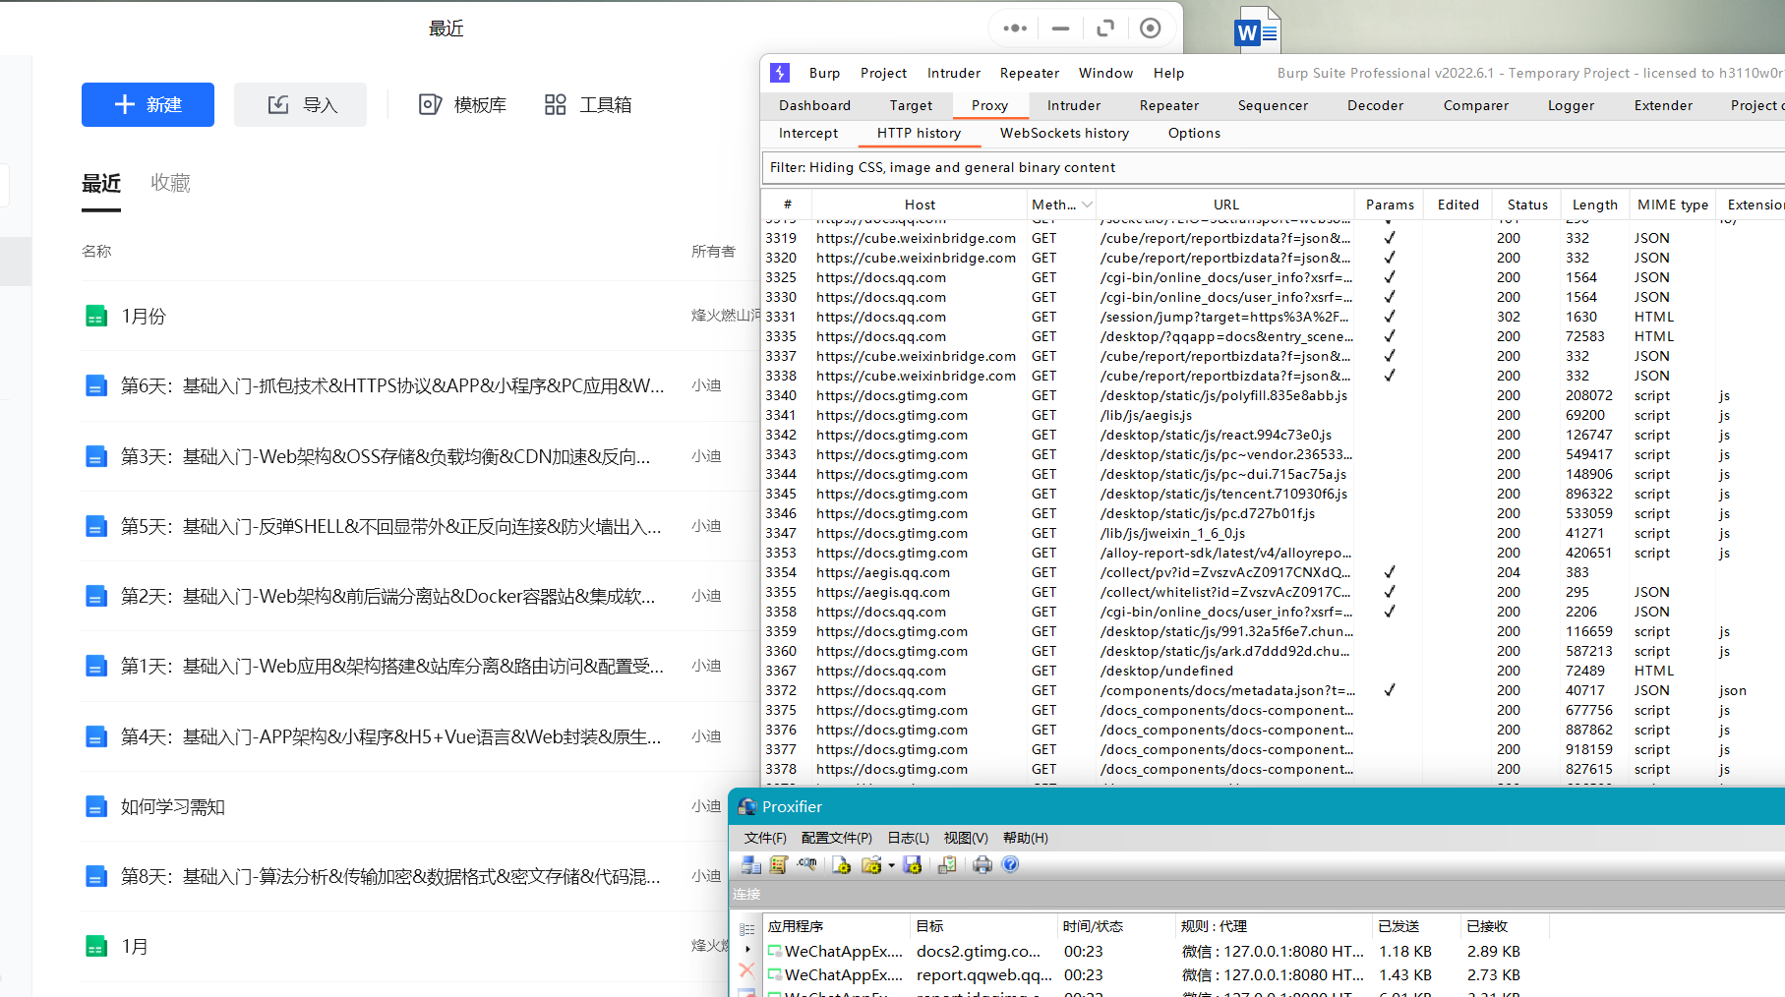Open Proxy Options sub-tab

point(1194,133)
